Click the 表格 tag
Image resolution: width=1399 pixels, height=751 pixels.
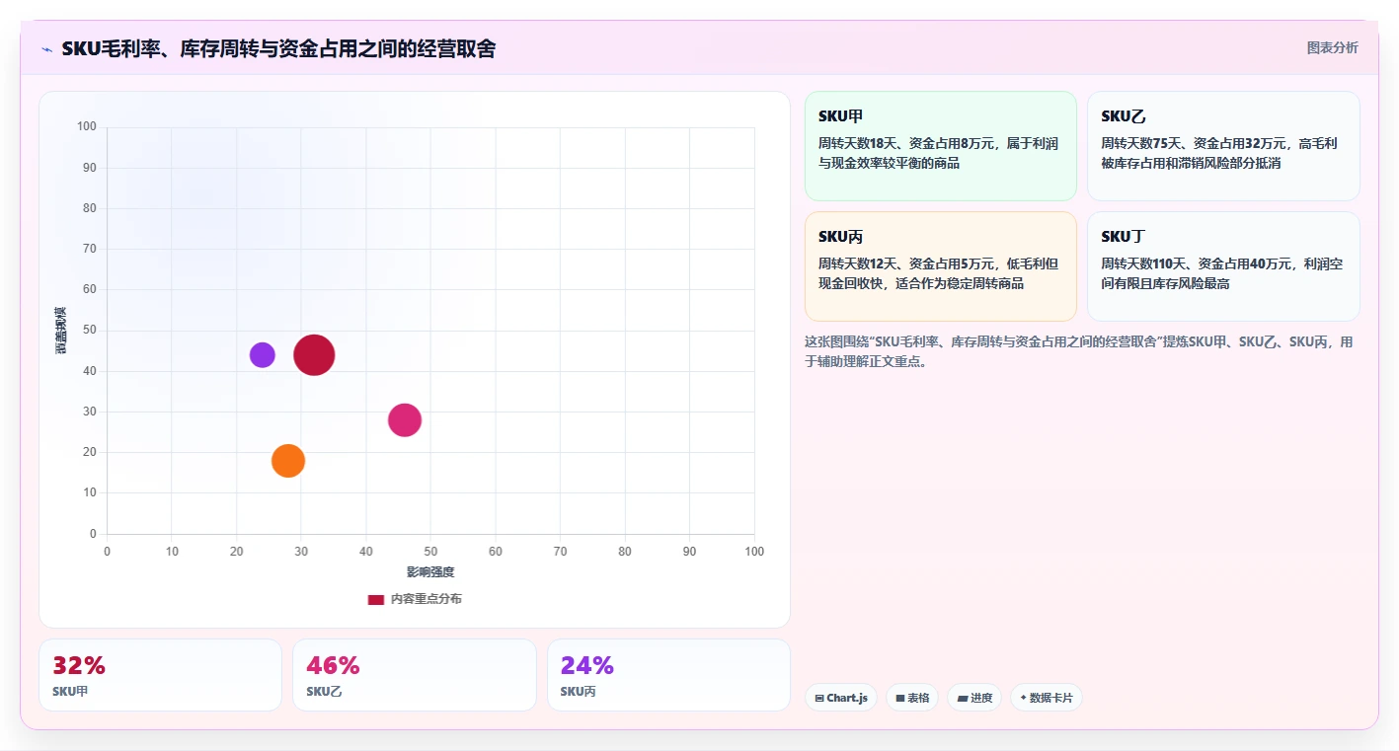pos(912,698)
